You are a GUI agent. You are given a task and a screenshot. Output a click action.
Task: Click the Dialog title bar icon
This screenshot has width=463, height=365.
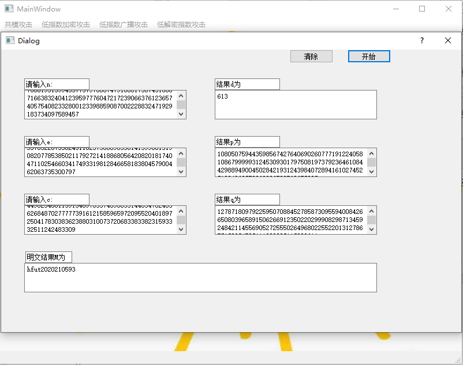[x=10, y=40]
